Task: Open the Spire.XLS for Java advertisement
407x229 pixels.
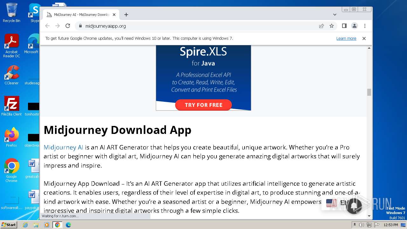Action: (203, 78)
